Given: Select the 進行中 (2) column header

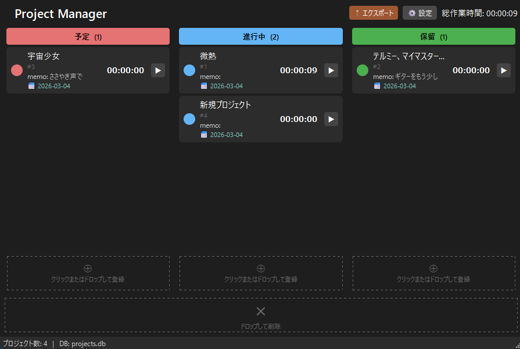Looking at the screenshot, I should [261, 37].
